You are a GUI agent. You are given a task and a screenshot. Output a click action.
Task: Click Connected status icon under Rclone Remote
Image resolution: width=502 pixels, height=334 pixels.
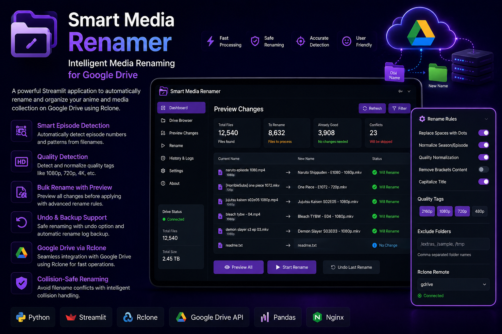(x=420, y=296)
